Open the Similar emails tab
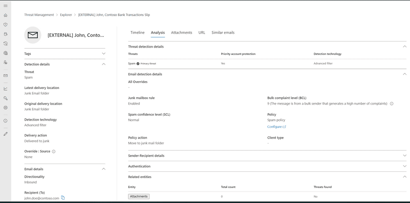The height and width of the screenshot is (203, 410). pos(223,32)
